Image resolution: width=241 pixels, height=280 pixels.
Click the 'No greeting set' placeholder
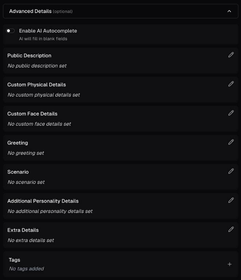(x=25, y=153)
